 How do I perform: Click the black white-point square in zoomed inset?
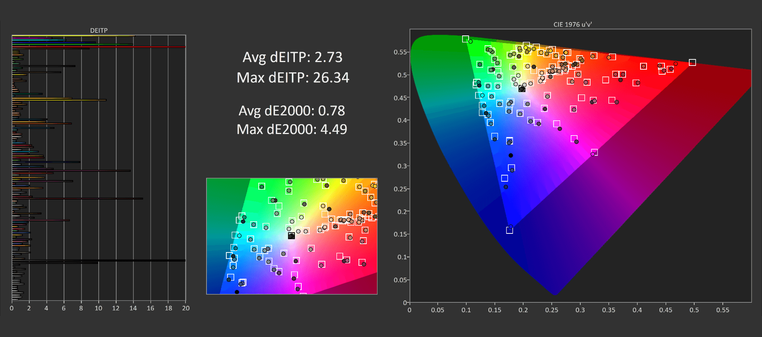(x=291, y=236)
